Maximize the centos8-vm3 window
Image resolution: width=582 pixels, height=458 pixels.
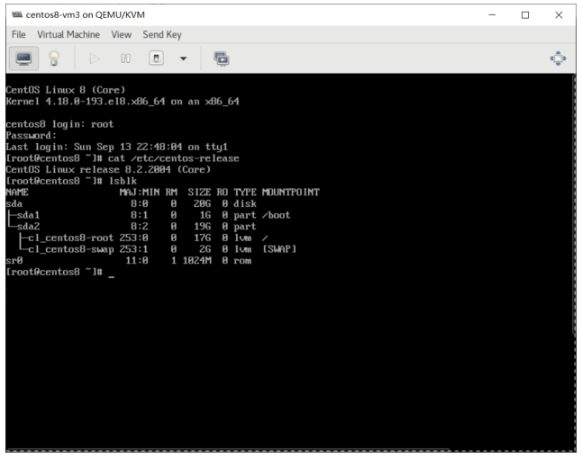(525, 14)
